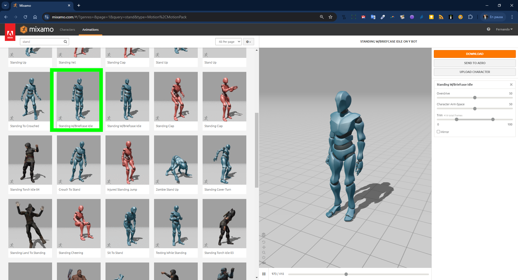Open the Chrome three-dot menu
This screenshot has height=280, width=518.
[512, 17]
